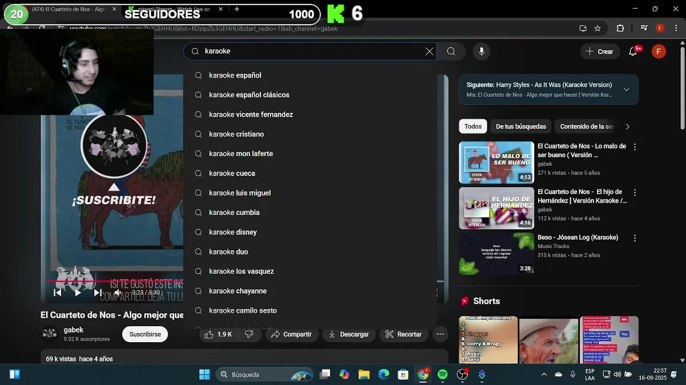Open File Explorer from taskbar
The image size is (686, 385).
[364, 374]
